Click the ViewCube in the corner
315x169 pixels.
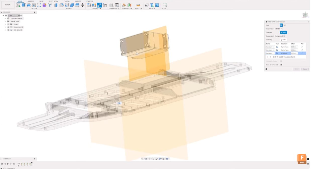click(305, 15)
